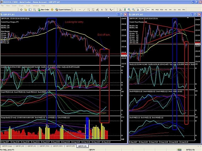202x151 pixels.
Task: Click the New Order button
Action: (x=44, y=10)
